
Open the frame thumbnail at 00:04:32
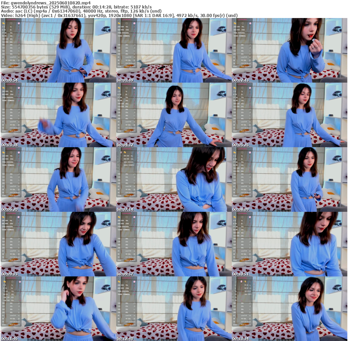click(174, 115)
